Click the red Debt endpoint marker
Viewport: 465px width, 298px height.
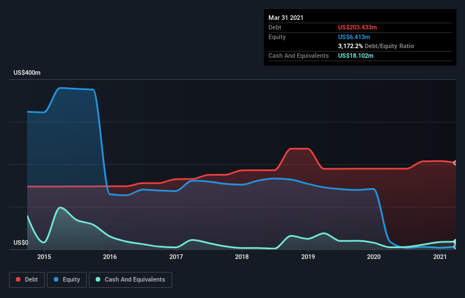pos(455,163)
